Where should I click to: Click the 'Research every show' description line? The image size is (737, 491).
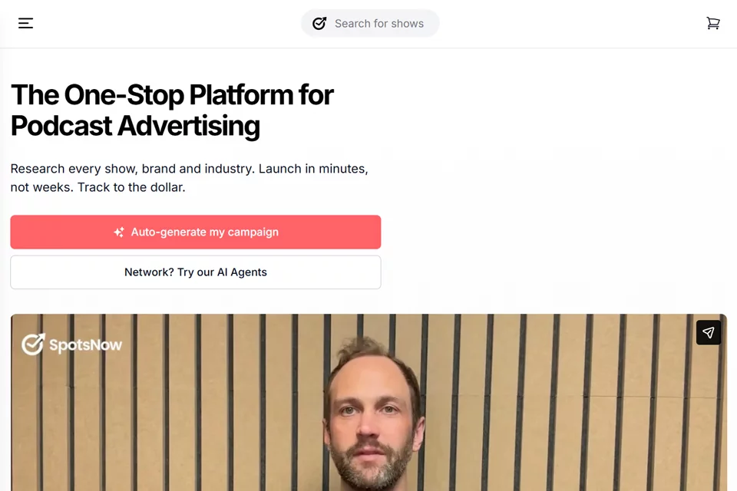click(x=189, y=169)
